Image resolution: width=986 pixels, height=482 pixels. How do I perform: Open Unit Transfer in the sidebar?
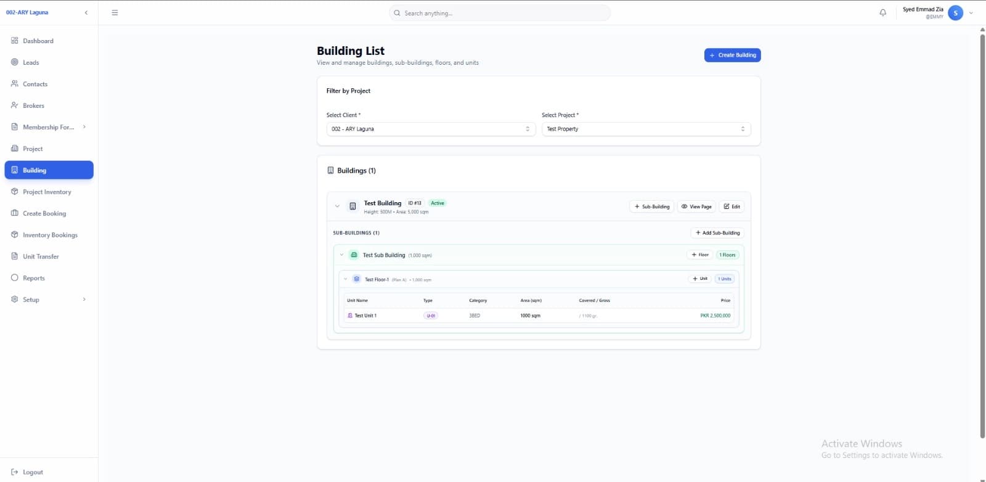[x=49, y=256]
